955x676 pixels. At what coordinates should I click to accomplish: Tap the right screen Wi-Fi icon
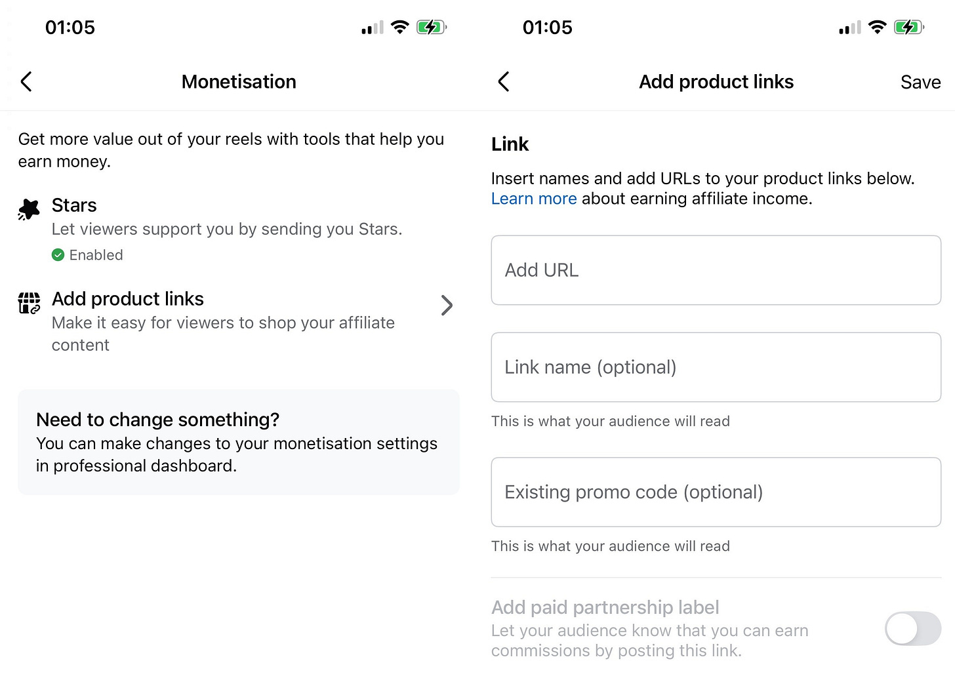pyautogui.click(x=877, y=28)
